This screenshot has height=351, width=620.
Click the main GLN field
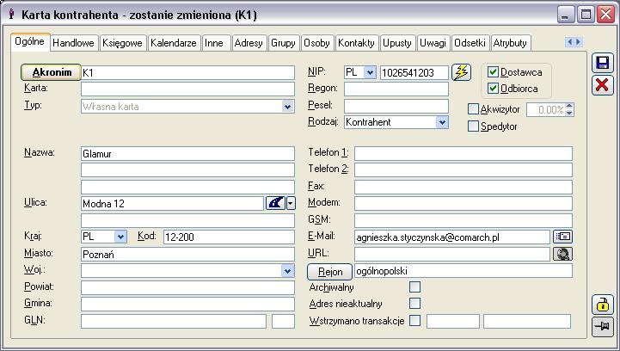coord(174,322)
